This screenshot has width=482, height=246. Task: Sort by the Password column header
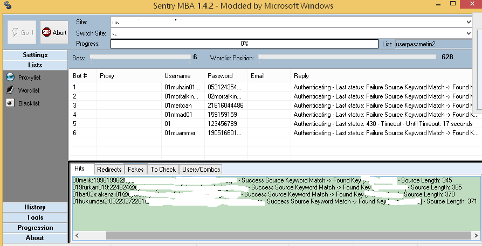point(225,76)
